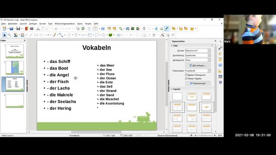Open the Bearbeiten menu
Screen dimensions: 276x155
(x=13, y=24)
